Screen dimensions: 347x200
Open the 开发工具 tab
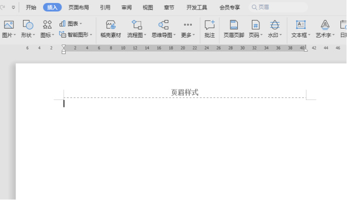pos(197,7)
